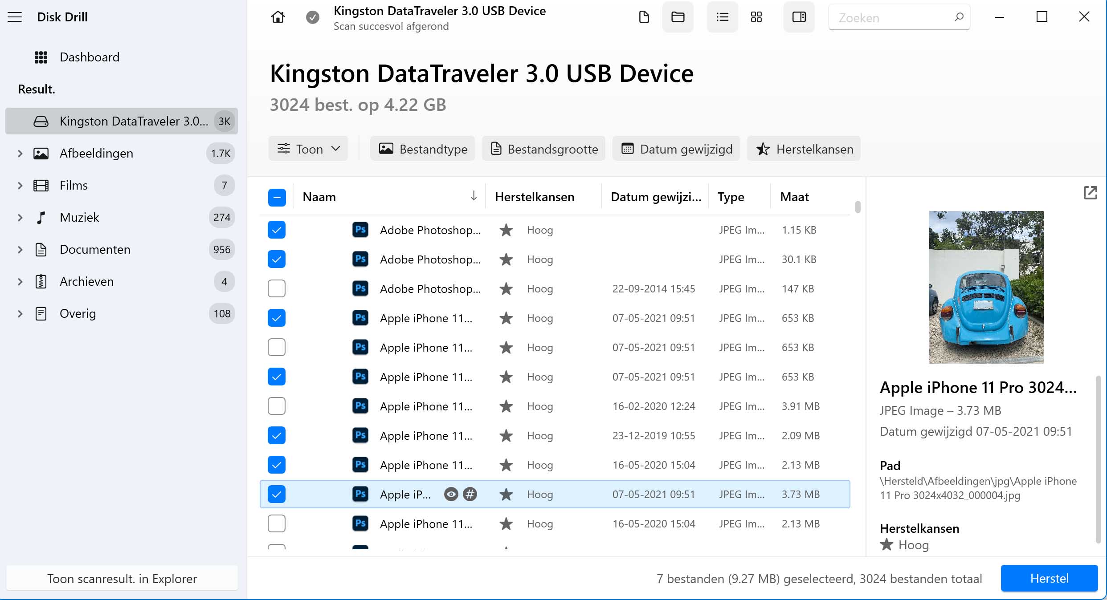The width and height of the screenshot is (1107, 600).
Task: Select the grid thumbnails view icon
Action: pos(756,17)
